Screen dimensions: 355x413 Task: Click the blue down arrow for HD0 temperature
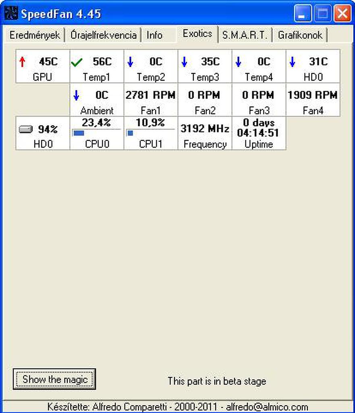[x=293, y=62]
